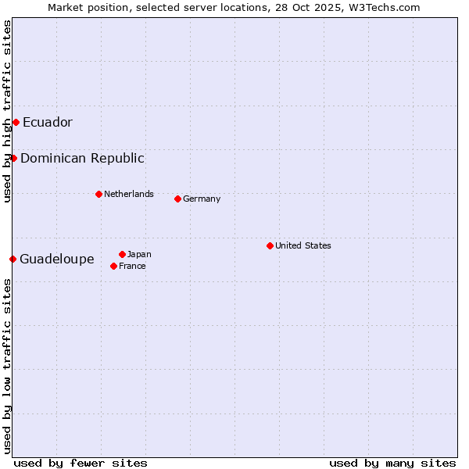The image size is (469, 469).
Task: Select the Germany red marker
Action: [x=177, y=199]
